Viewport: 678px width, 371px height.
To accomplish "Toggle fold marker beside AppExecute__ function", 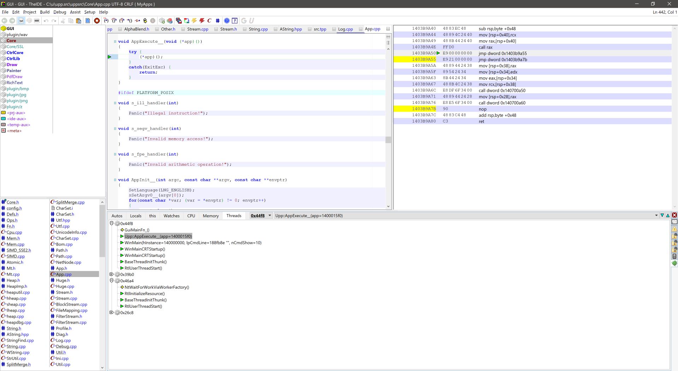I will click(x=115, y=42).
